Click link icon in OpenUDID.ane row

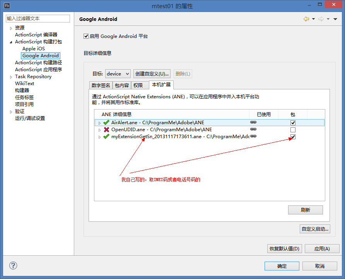(253, 129)
